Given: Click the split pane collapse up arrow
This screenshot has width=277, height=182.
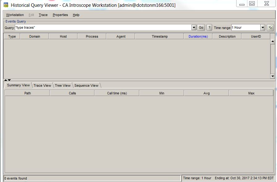Looking at the screenshot, I should pos(6,80).
